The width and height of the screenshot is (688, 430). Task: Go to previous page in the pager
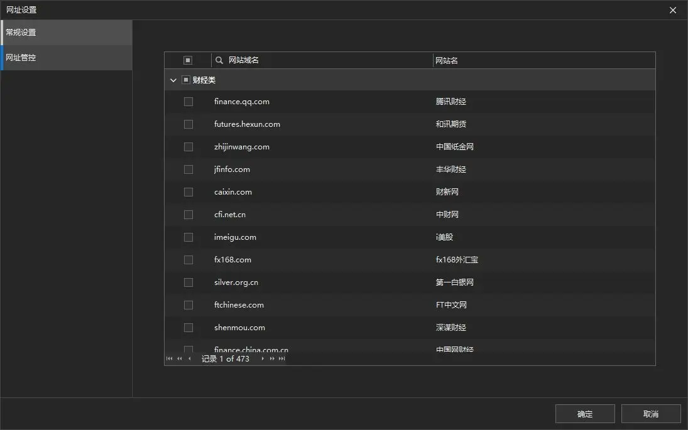point(180,358)
